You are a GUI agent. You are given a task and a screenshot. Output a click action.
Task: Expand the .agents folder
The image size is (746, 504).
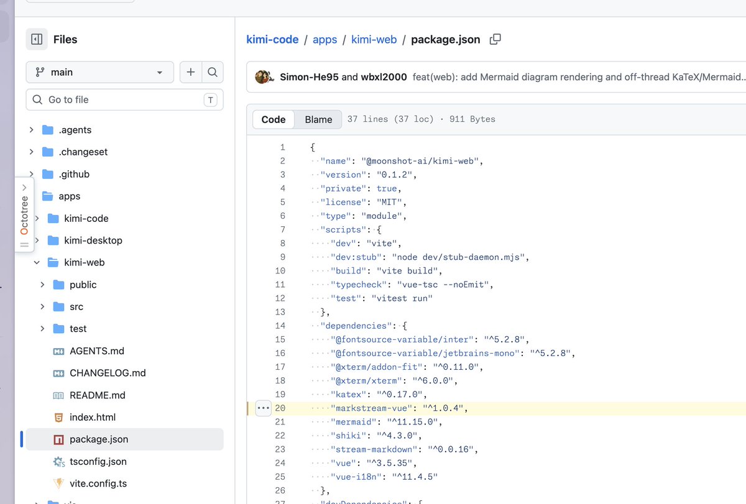[31, 130]
